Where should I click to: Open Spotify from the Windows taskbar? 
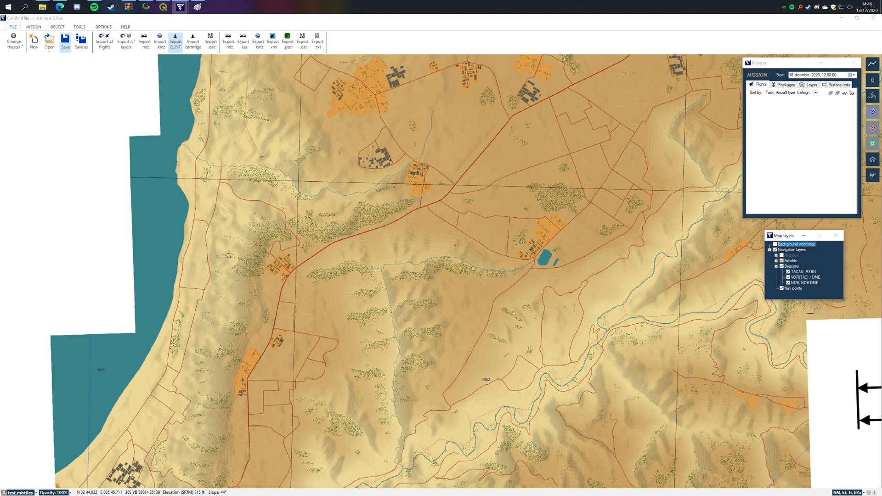click(94, 7)
